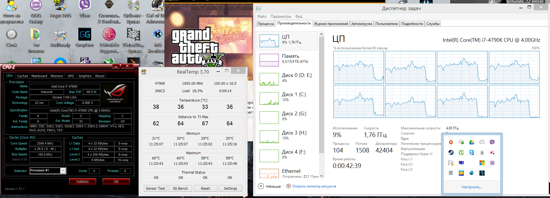The height and width of the screenshot is (198, 550).
Task: Switch to Процессы tab in Task Manager
Action: click(x=266, y=24)
